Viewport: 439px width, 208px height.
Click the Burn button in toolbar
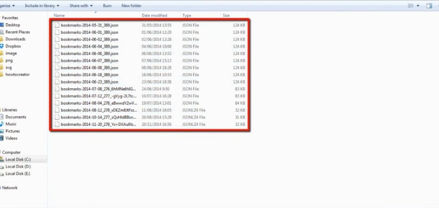point(107,6)
